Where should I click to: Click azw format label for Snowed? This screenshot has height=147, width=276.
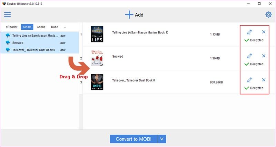pos(63,43)
